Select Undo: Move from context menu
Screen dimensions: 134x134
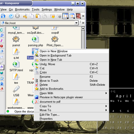71,64
